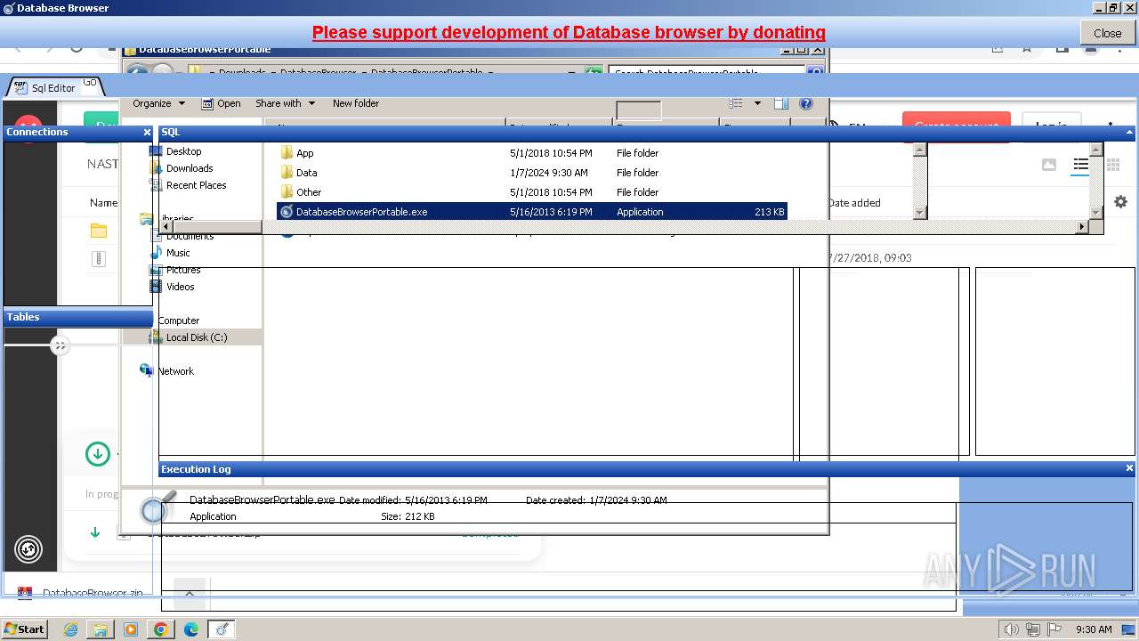This screenshot has width=1139, height=641.
Task: Select Local Disk (C:) in navigation pane
Action: point(196,337)
